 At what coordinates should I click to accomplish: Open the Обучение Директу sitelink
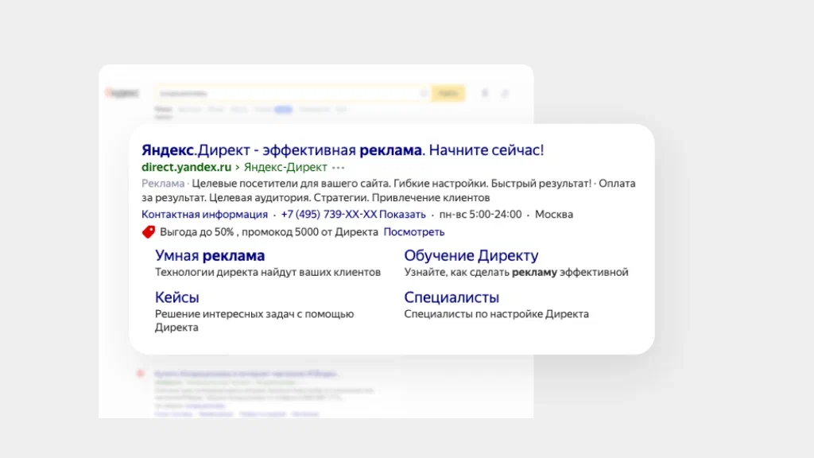click(x=471, y=255)
